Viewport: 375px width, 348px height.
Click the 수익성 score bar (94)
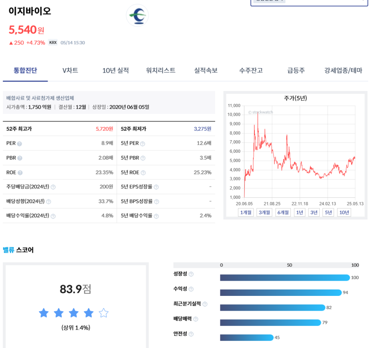(x=281, y=293)
